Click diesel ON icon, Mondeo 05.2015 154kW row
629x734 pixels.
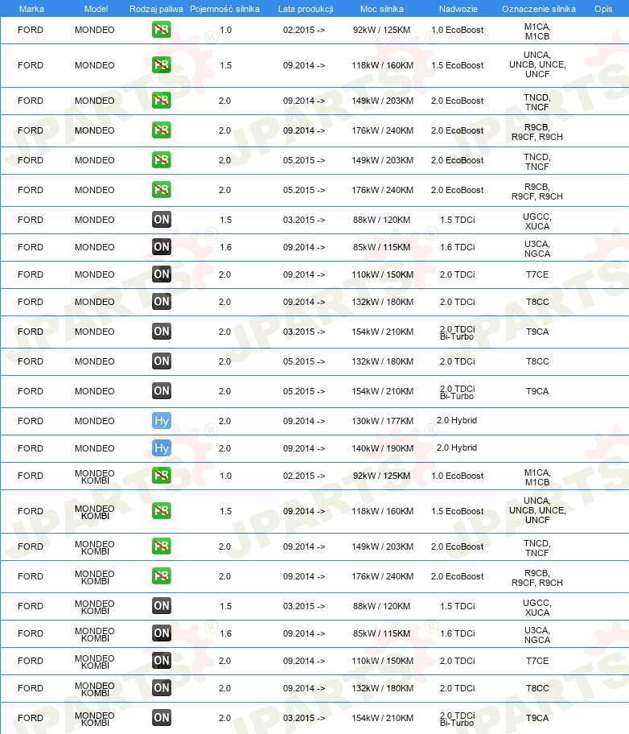pos(162,391)
